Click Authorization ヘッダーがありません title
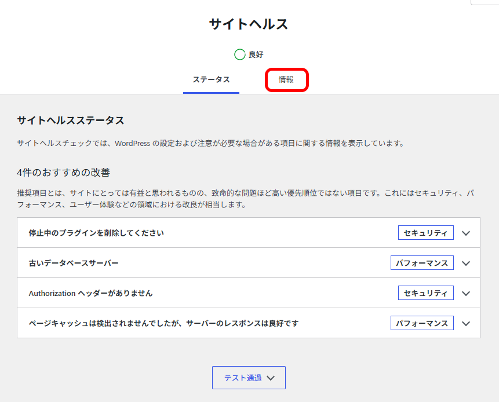The width and height of the screenshot is (499, 402). tap(90, 293)
